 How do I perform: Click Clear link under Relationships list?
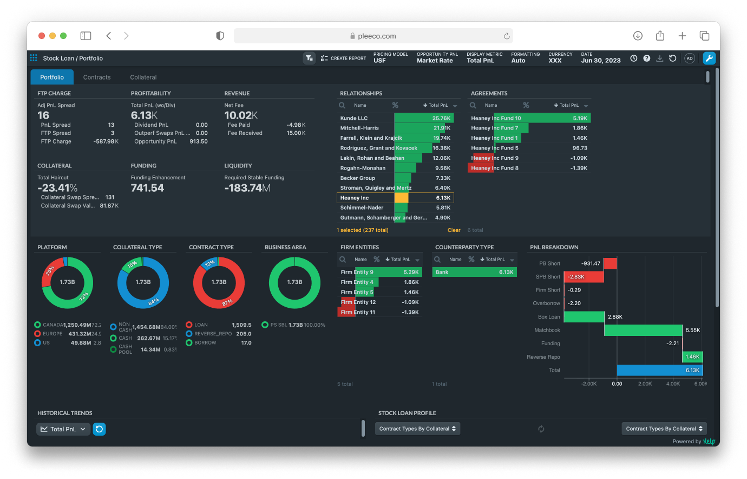click(x=454, y=230)
